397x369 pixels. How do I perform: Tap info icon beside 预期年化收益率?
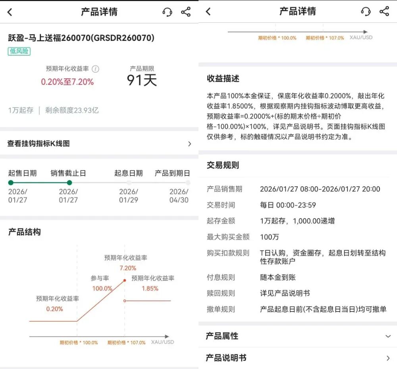(95, 69)
